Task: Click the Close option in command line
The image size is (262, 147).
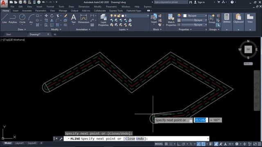Action: pyautogui.click(x=130, y=139)
